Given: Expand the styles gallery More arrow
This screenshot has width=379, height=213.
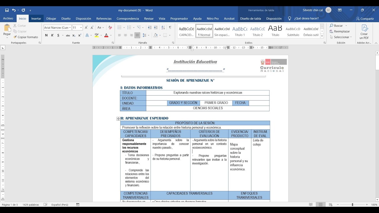Looking at the screenshot, I should [x=322, y=36].
